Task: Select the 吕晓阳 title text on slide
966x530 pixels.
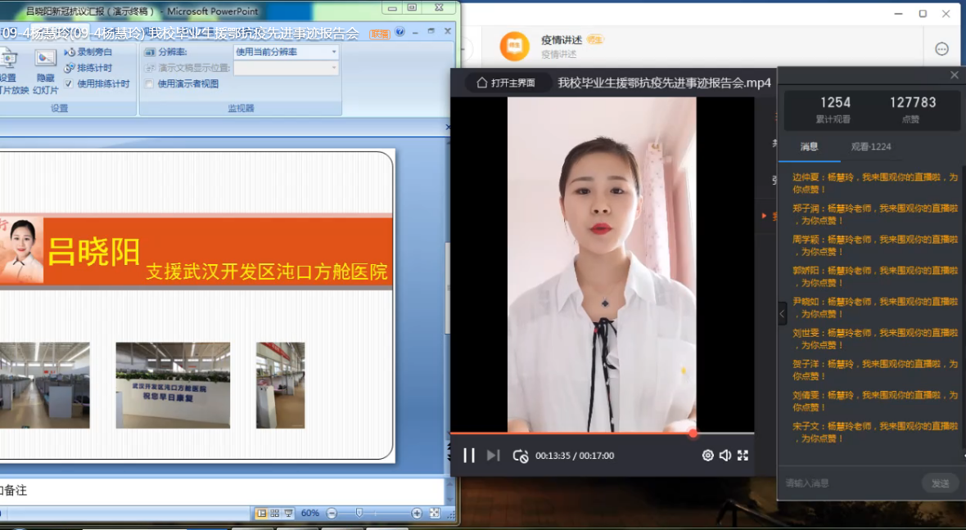Action: (94, 251)
